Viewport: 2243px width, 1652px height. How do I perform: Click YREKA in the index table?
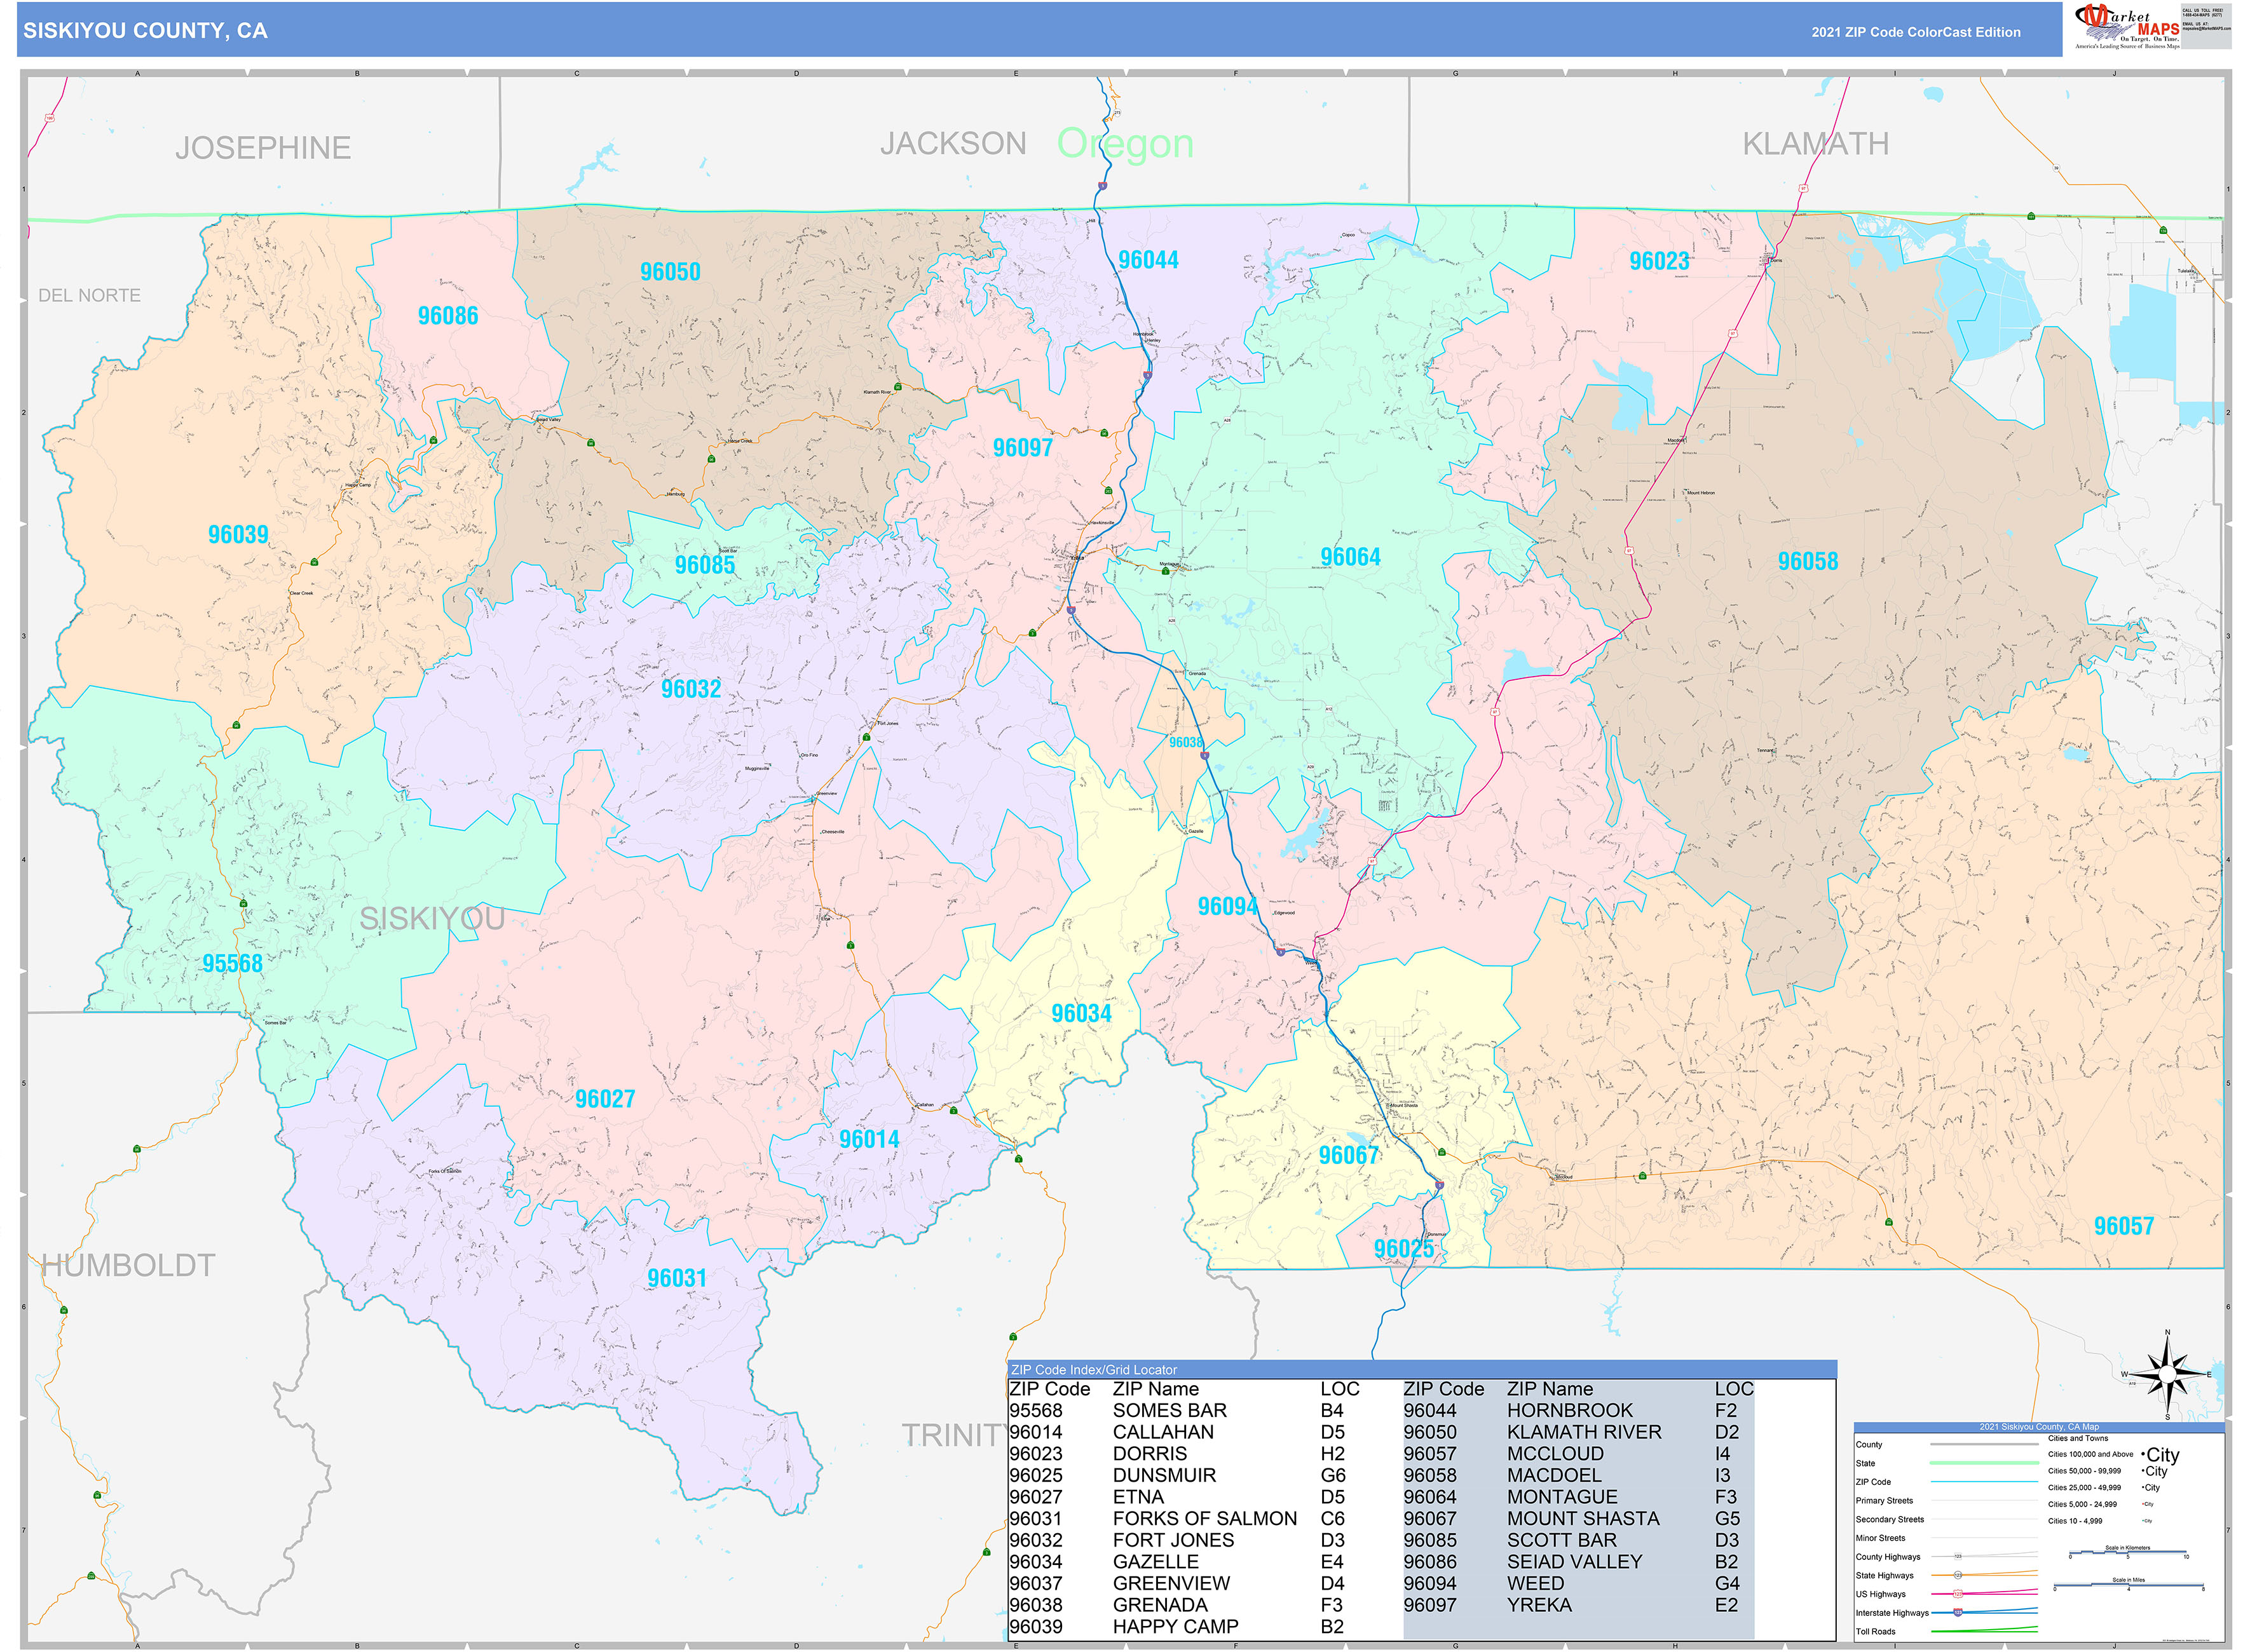pos(1539,1605)
